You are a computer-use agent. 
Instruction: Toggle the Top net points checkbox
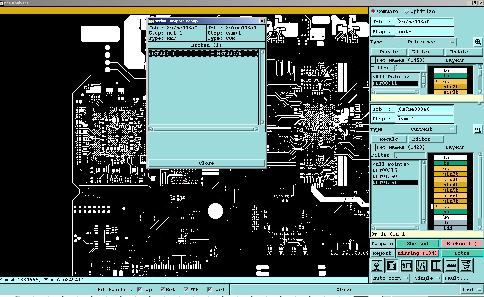139,290
